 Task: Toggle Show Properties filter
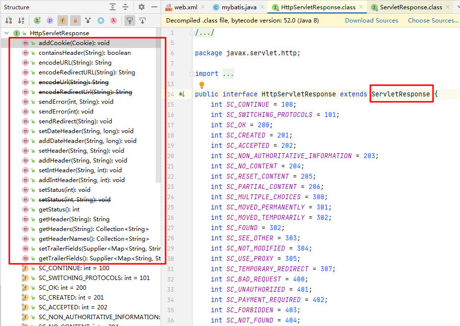point(50,21)
